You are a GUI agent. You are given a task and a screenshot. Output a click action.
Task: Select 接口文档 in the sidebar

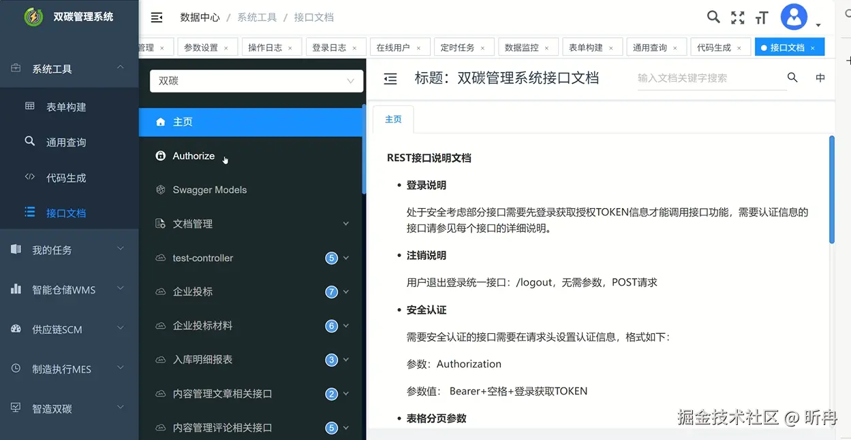coord(69,213)
